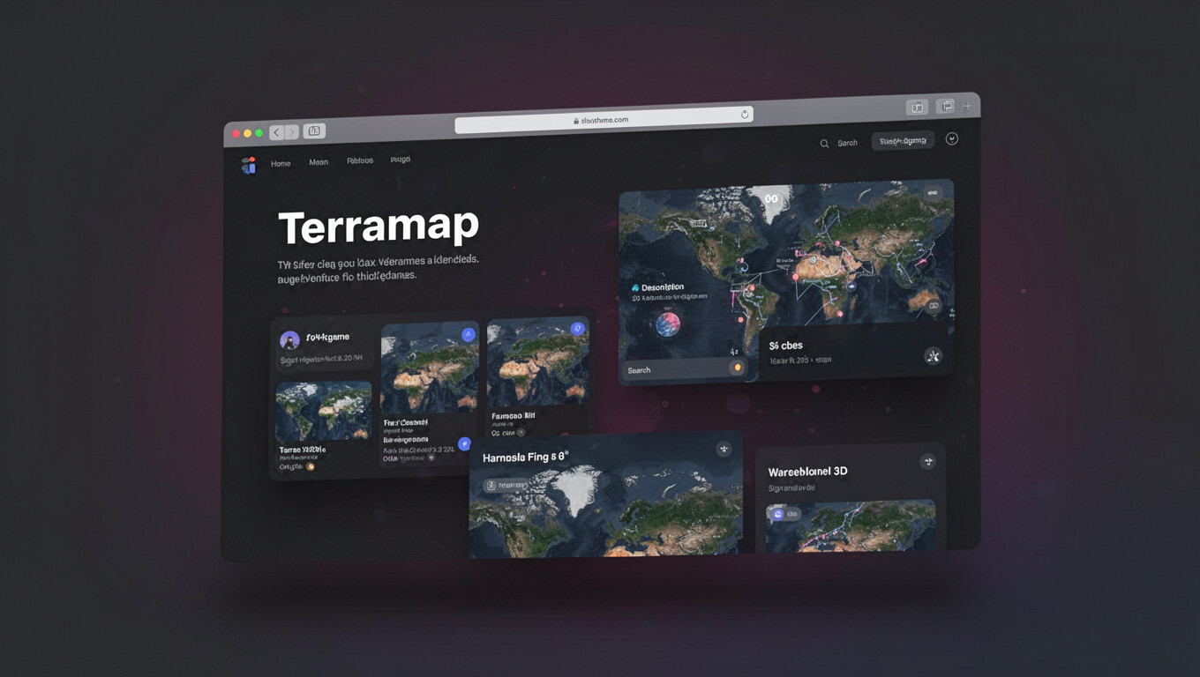Click the Terramap logo icon in navbar

tap(249, 166)
